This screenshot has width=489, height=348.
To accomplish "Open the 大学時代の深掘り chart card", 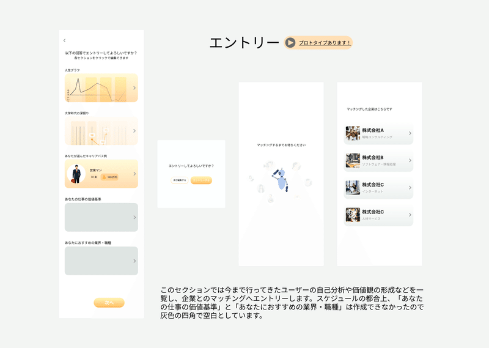I will click(x=101, y=131).
